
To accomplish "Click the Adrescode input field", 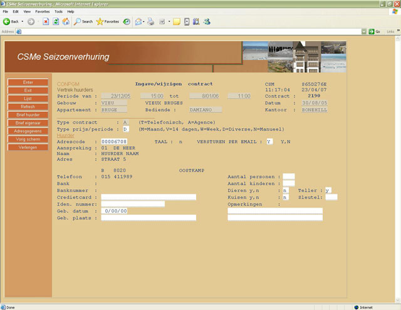I will tap(114, 142).
